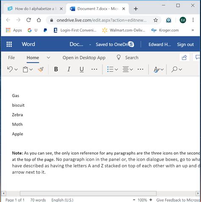Expand the bullet list style dropdown
Image resolution: width=201 pixels, height=202 pixels.
coord(116,69)
